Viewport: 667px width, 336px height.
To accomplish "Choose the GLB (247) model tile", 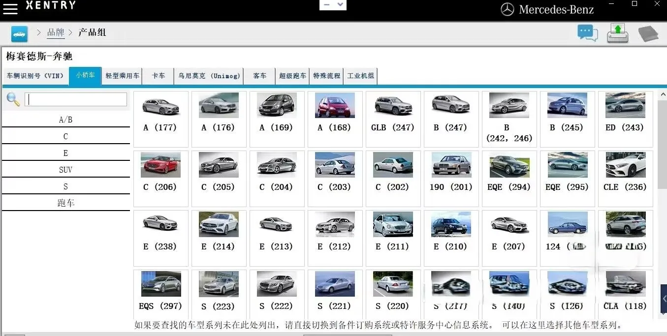I will click(393, 119).
